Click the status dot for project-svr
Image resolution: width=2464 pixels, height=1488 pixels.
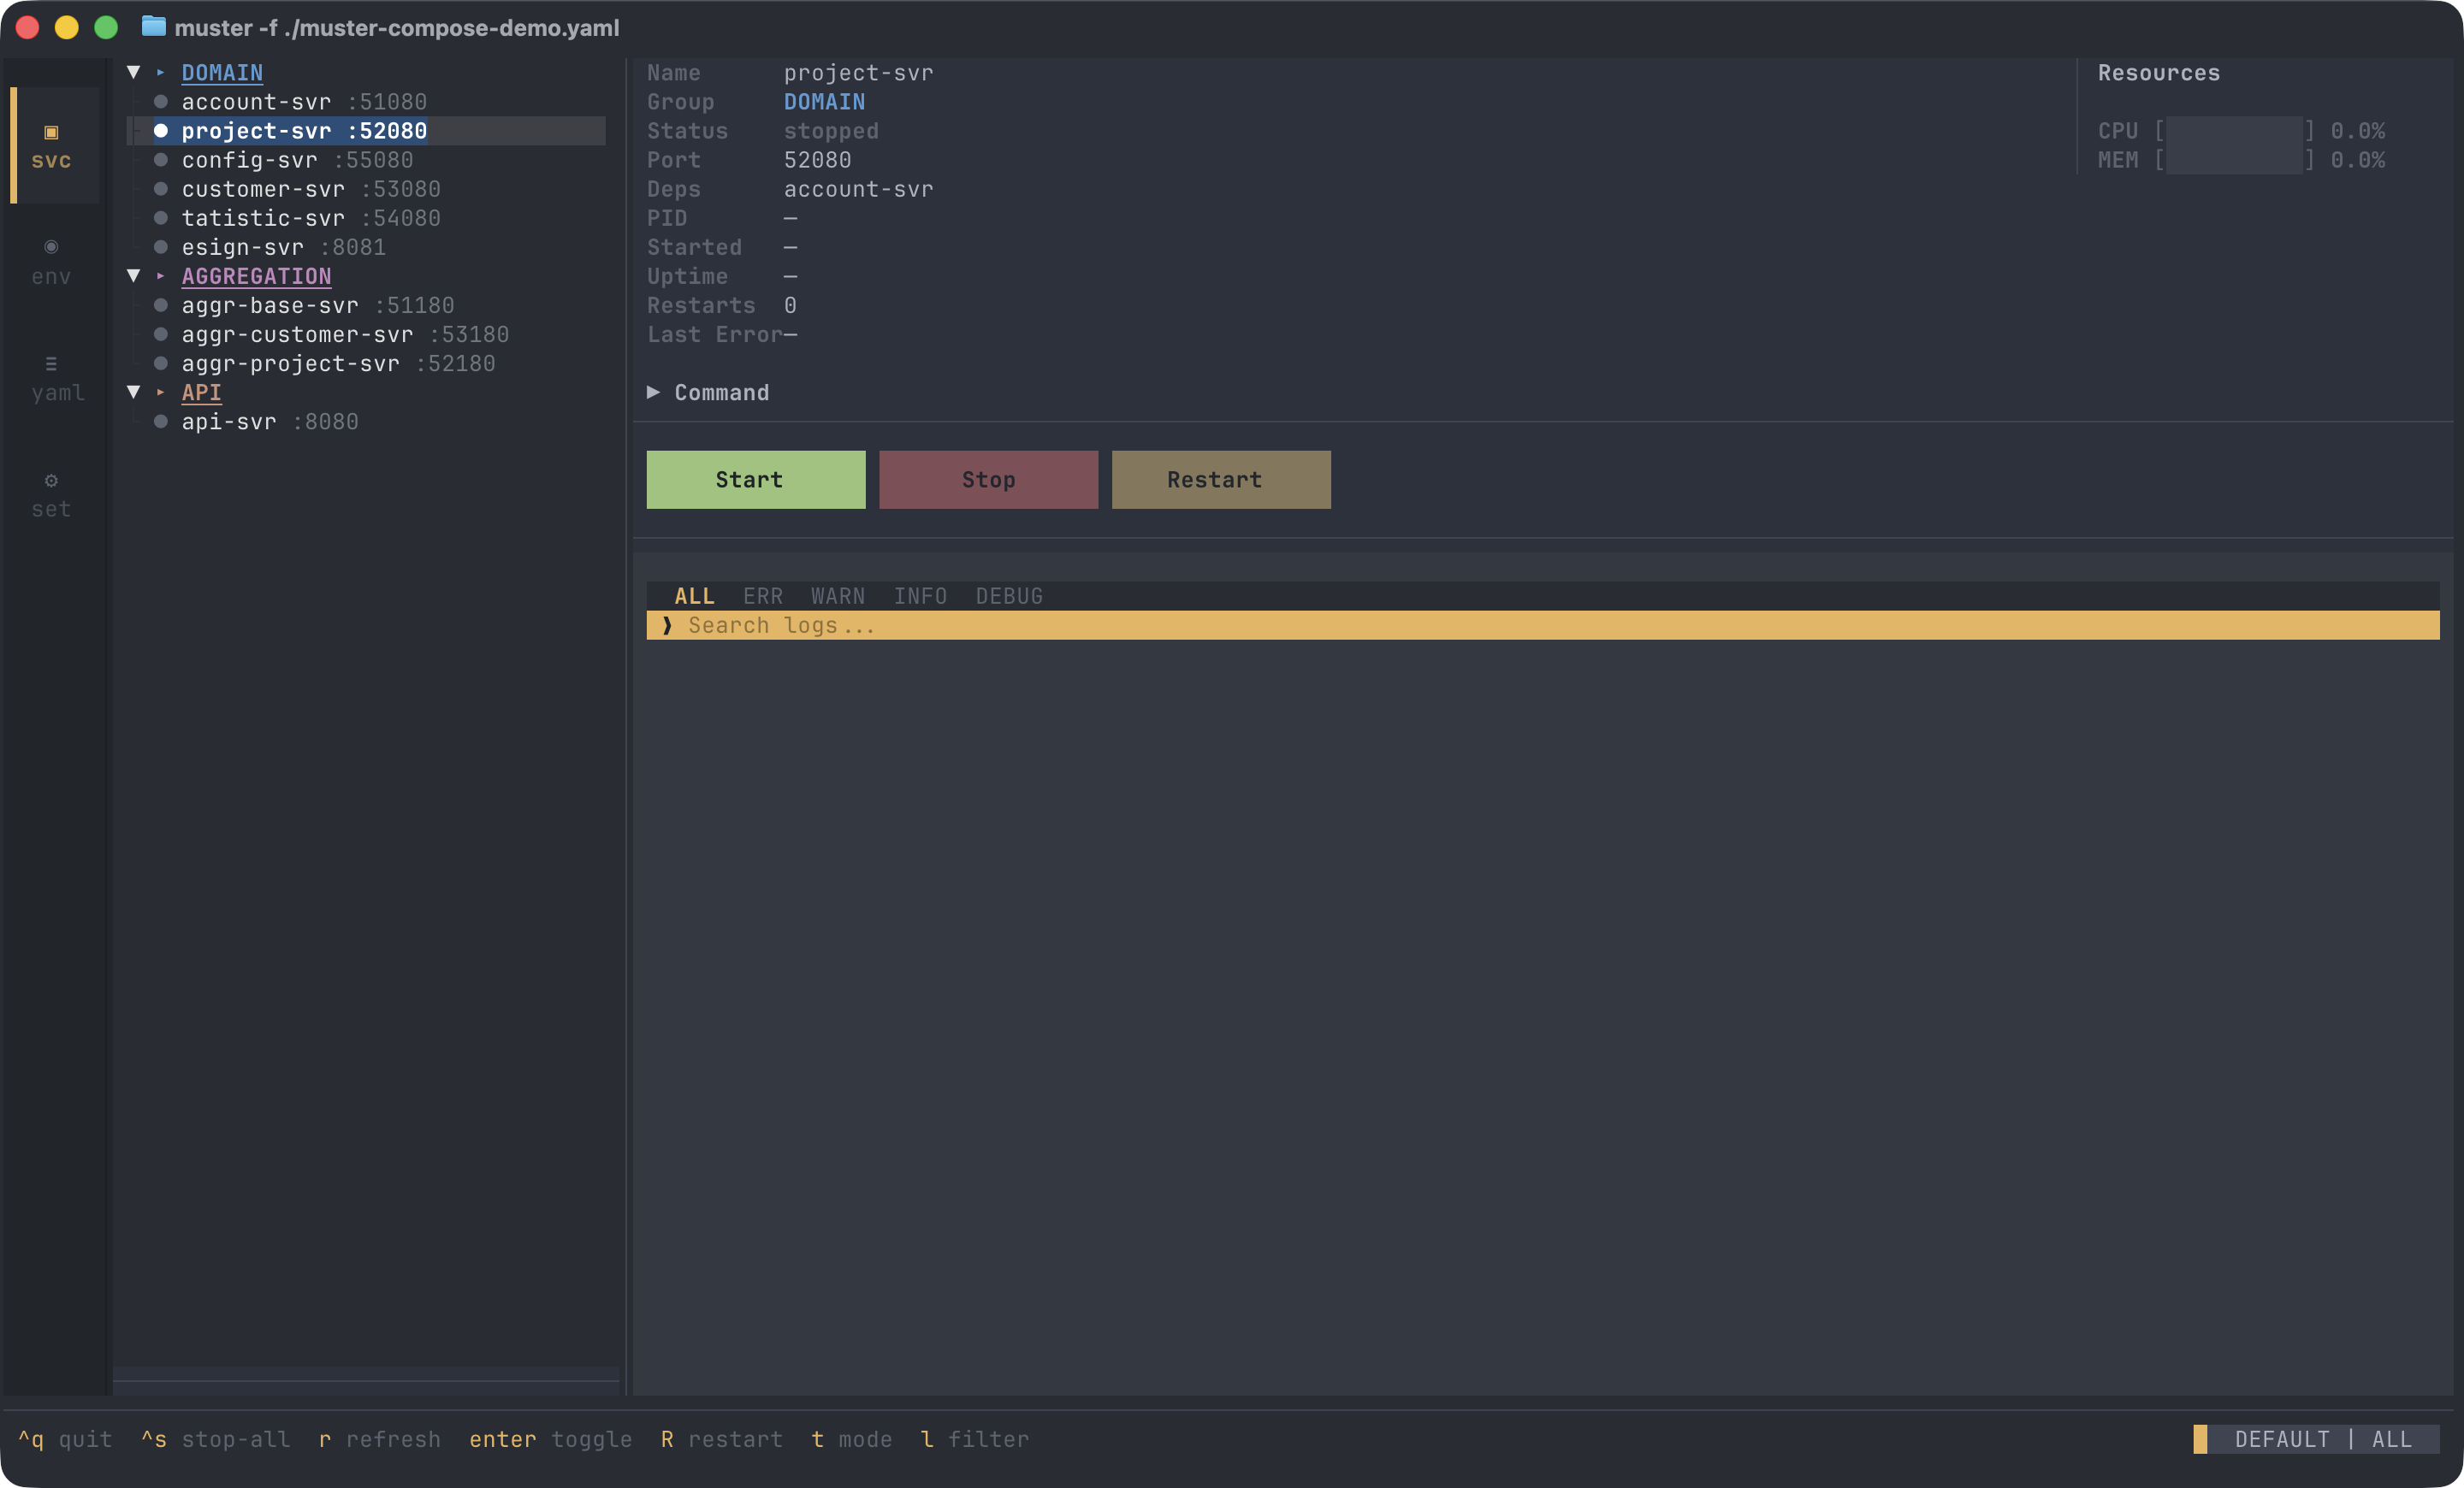(160, 131)
